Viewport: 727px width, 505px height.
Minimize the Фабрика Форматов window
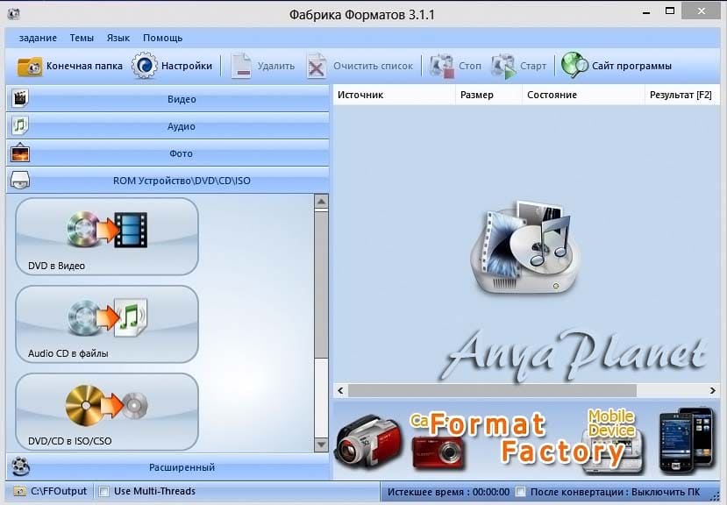pos(646,11)
